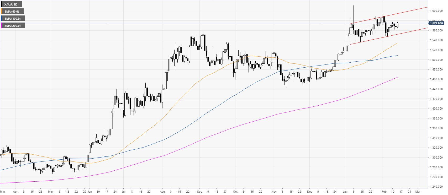
Task: Click the Jan label on time axis
Action: point(345,192)
